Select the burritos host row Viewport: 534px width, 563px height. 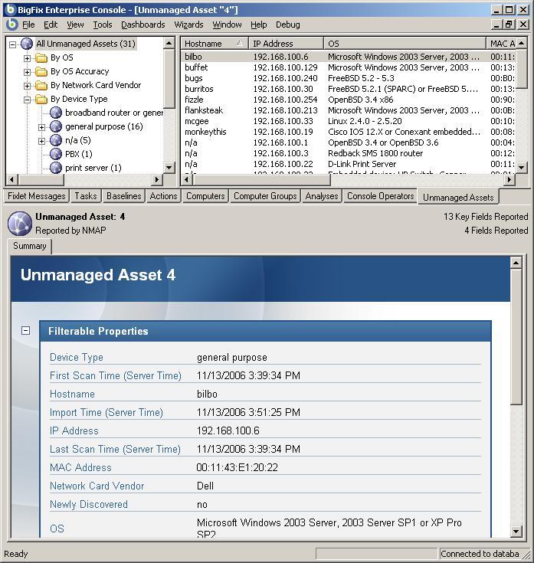(x=349, y=89)
